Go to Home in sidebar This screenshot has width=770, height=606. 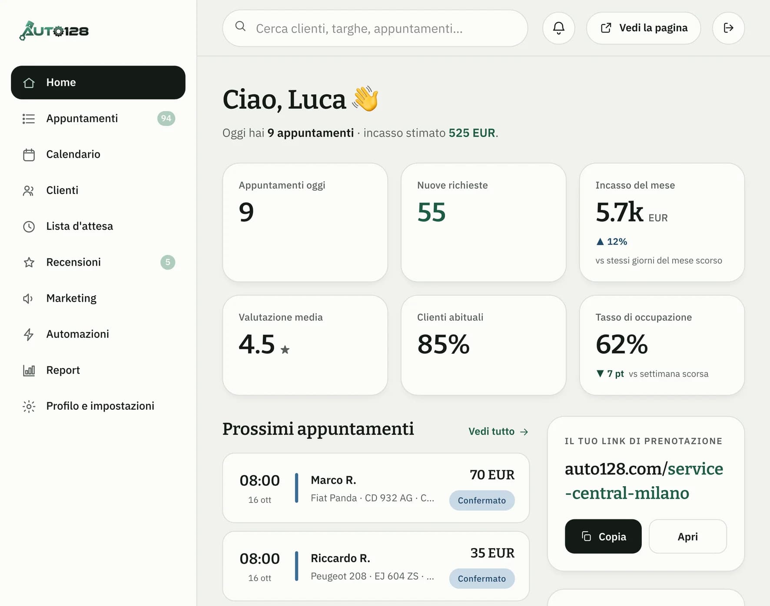pyautogui.click(x=98, y=82)
